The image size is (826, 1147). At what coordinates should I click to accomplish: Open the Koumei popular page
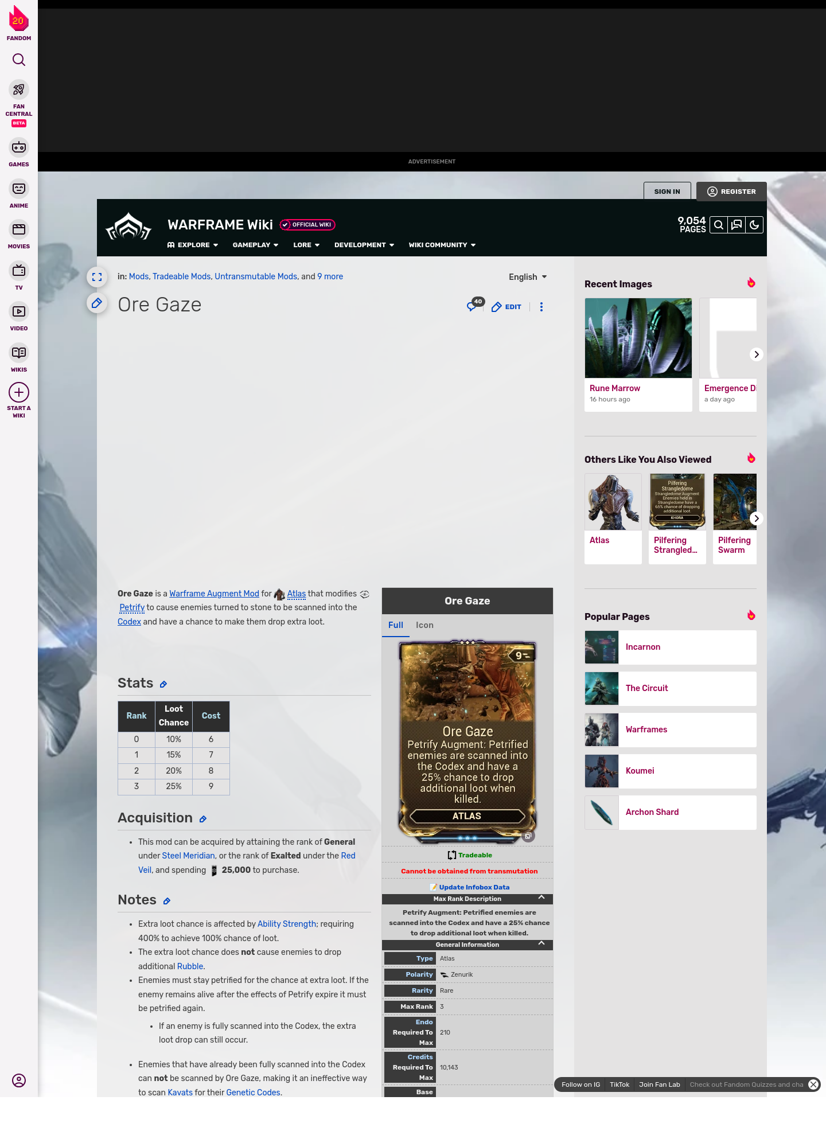tap(671, 771)
